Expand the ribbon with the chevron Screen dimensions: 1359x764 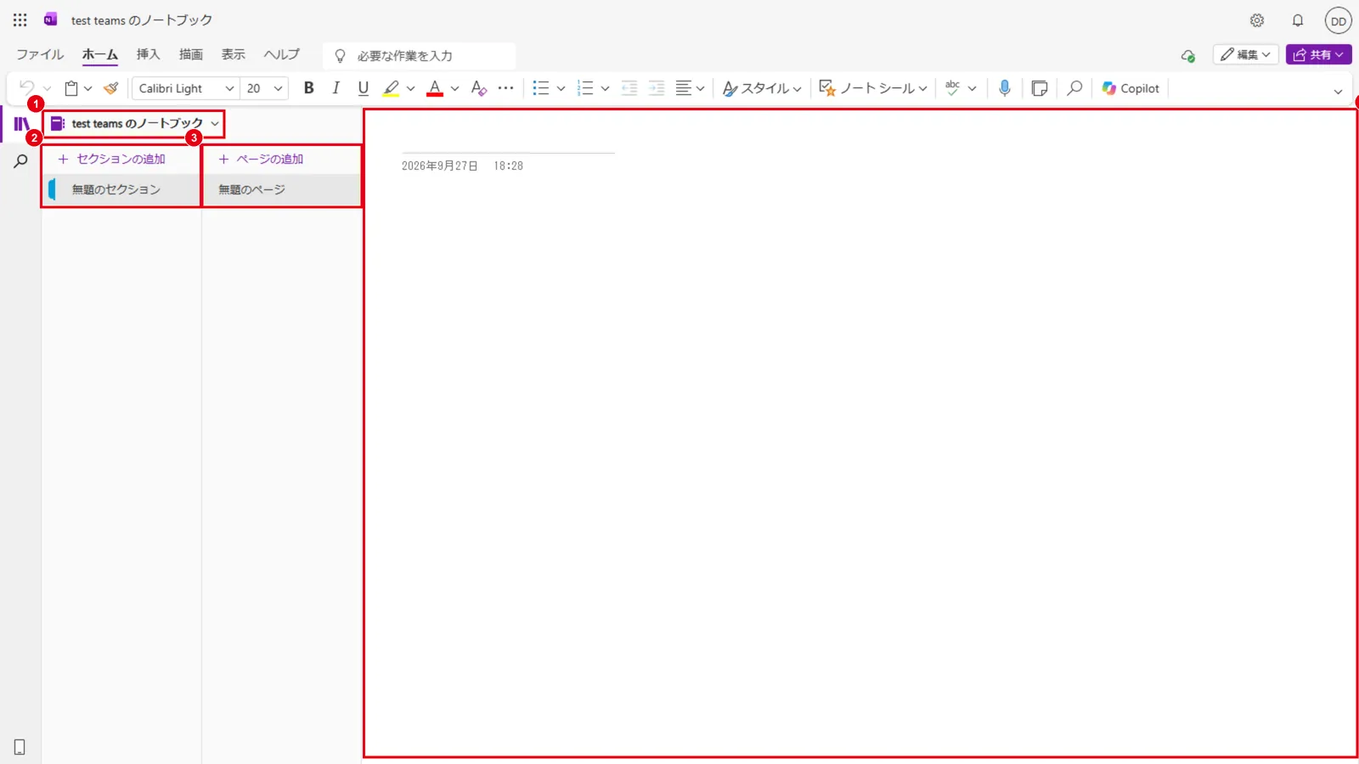[1338, 91]
